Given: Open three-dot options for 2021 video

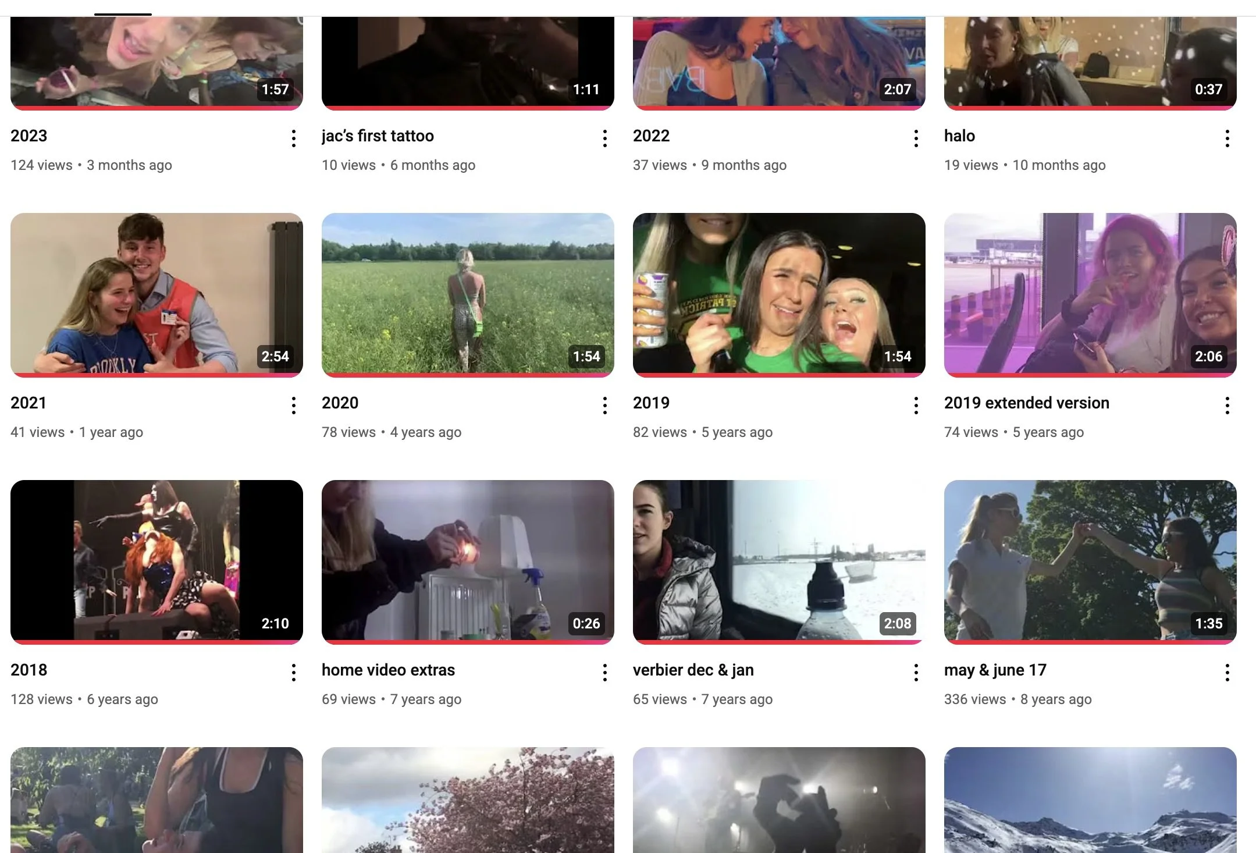Looking at the screenshot, I should pyautogui.click(x=294, y=406).
